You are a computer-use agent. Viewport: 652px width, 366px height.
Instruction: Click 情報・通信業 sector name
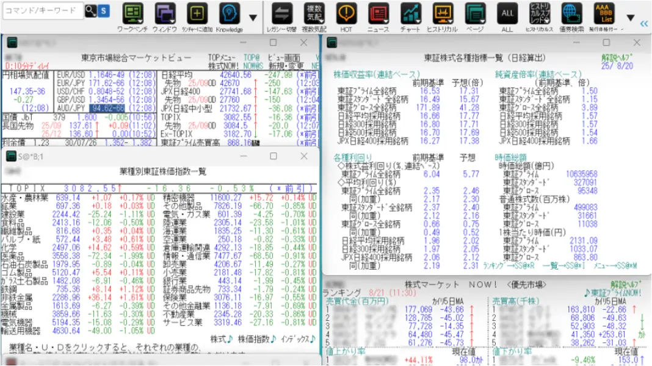point(186,256)
